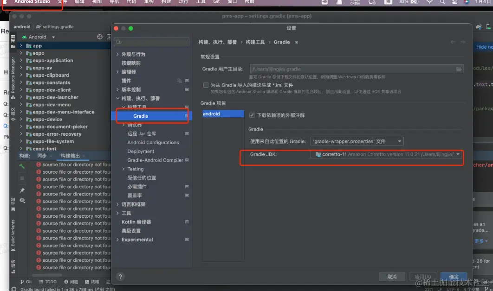
Task: Expand the expo-clipboard module
Action: coord(21,75)
